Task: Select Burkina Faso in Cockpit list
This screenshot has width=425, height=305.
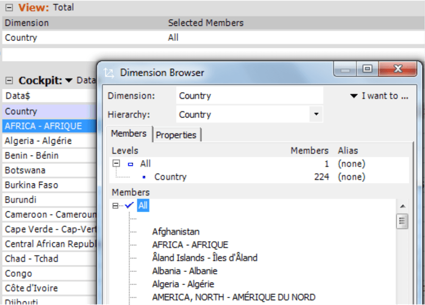Action: coord(50,185)
